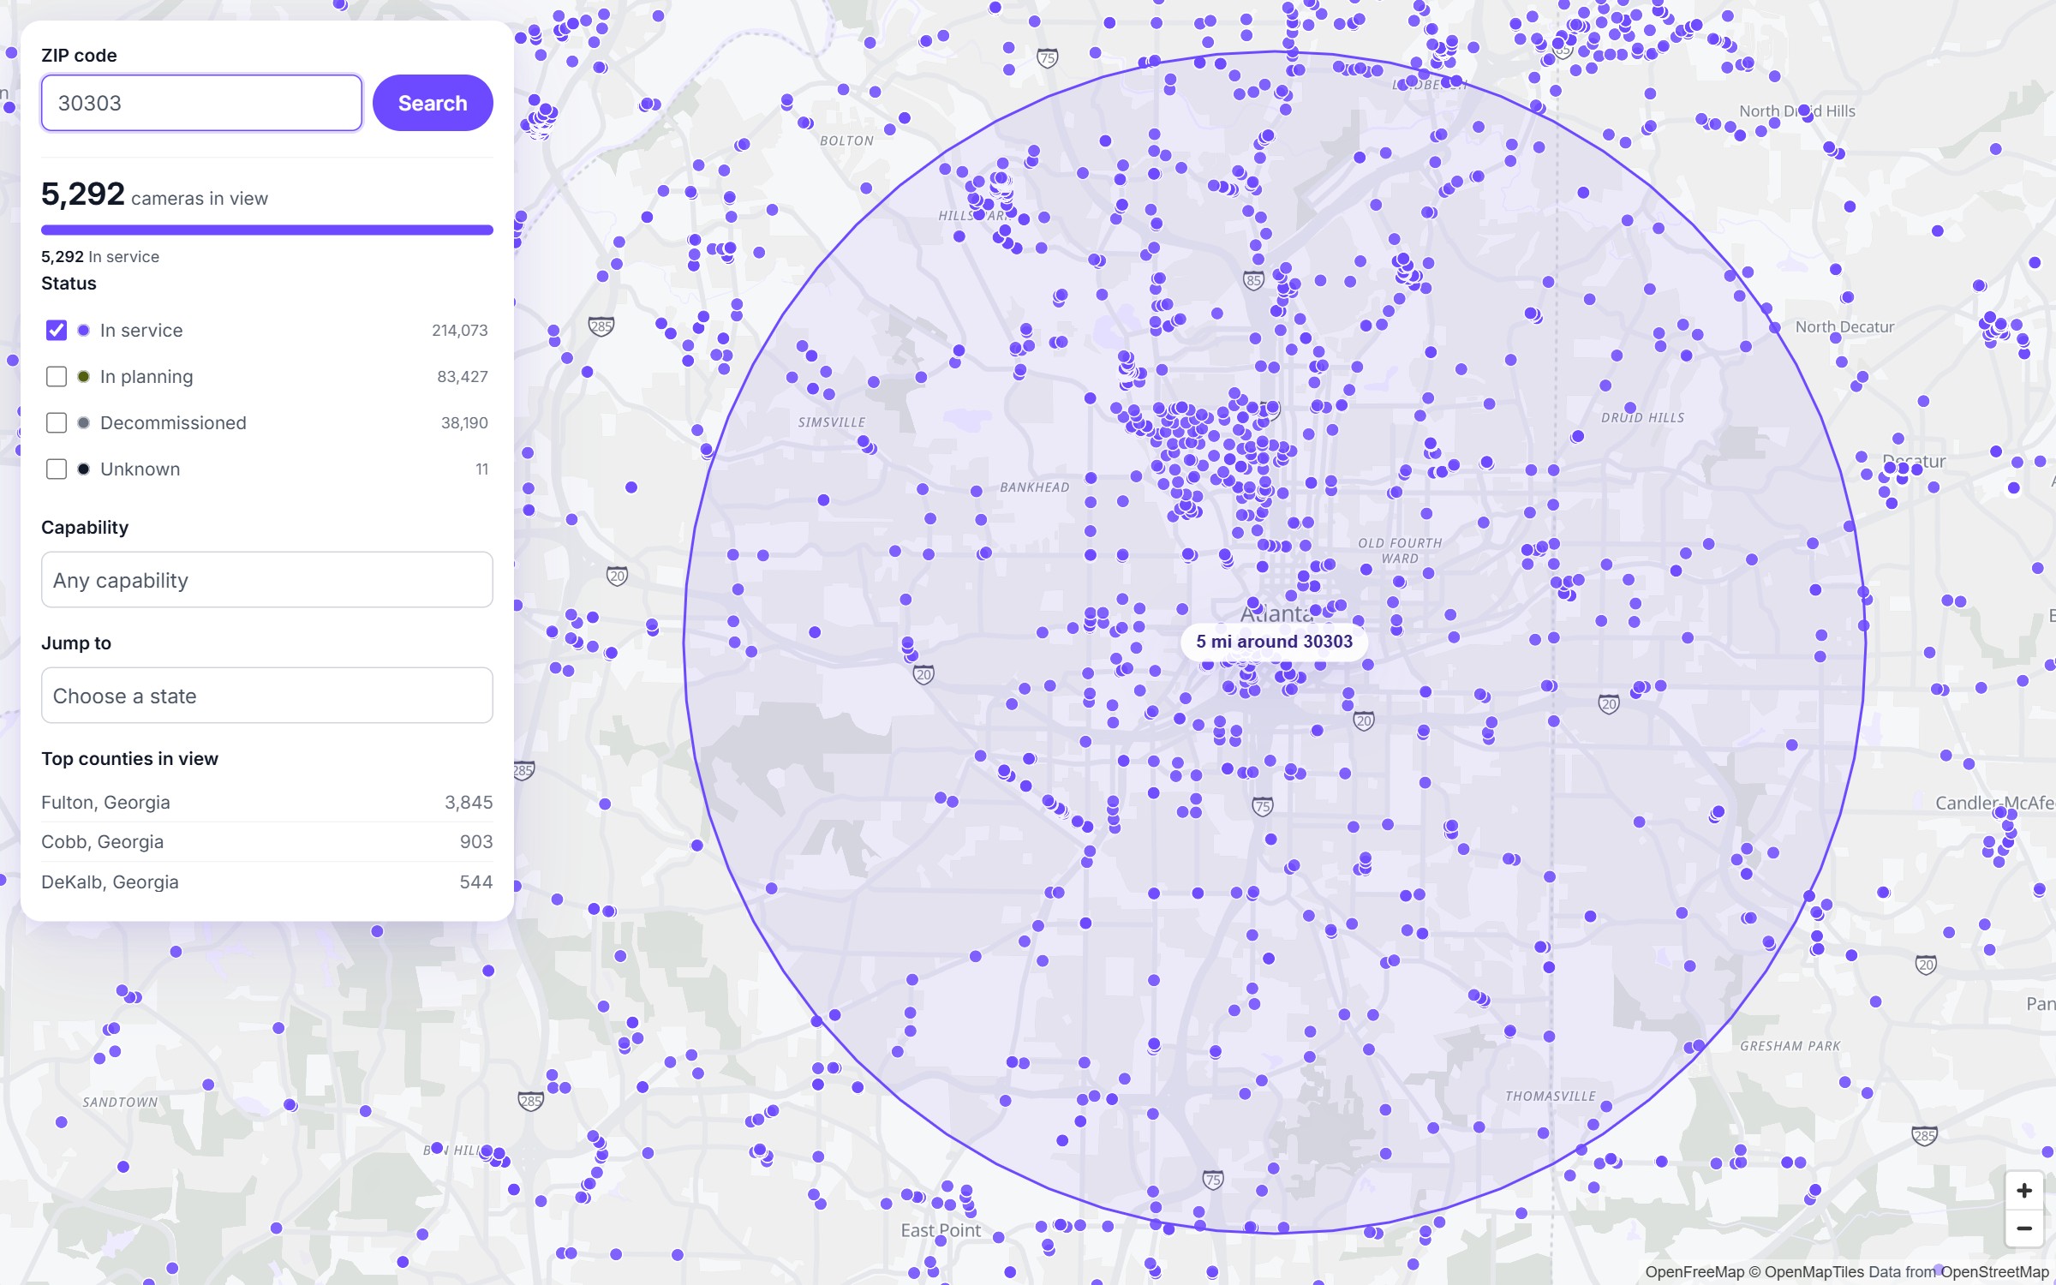This screenshot has width=2056, height=1285.
Task: Select the Fulton, Georgia county row
Action: (x=266, y=803)
